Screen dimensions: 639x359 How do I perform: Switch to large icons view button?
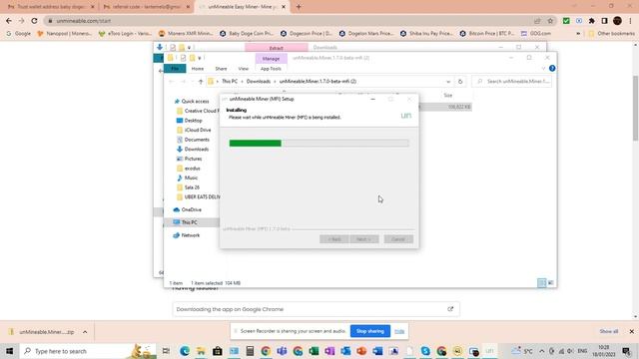[550, 282]
